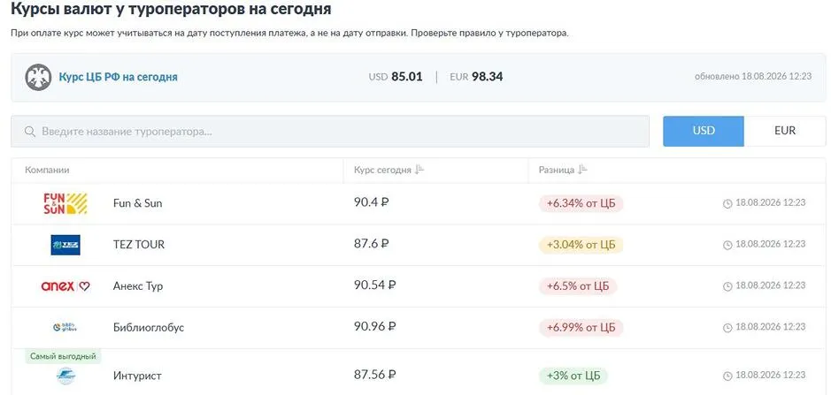
Task: Click the Anex Tour logo
Action: [x=65, y=286]
